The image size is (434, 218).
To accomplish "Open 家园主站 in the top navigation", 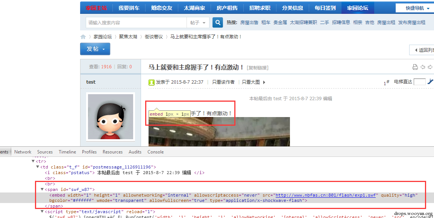I will tap(96, 8).
